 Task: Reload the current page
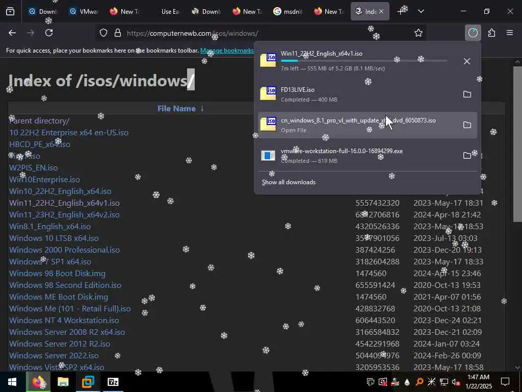pyautogui.click(x=49, y=33)
